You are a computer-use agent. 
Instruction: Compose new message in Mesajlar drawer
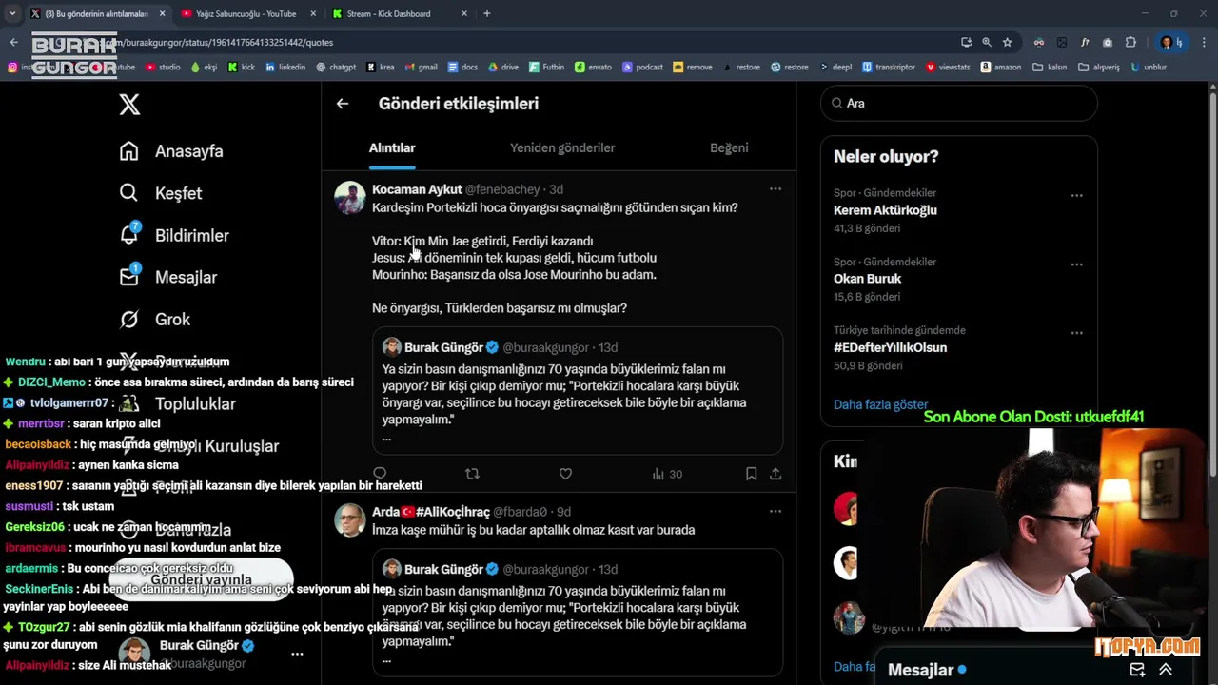point(1137,670)
